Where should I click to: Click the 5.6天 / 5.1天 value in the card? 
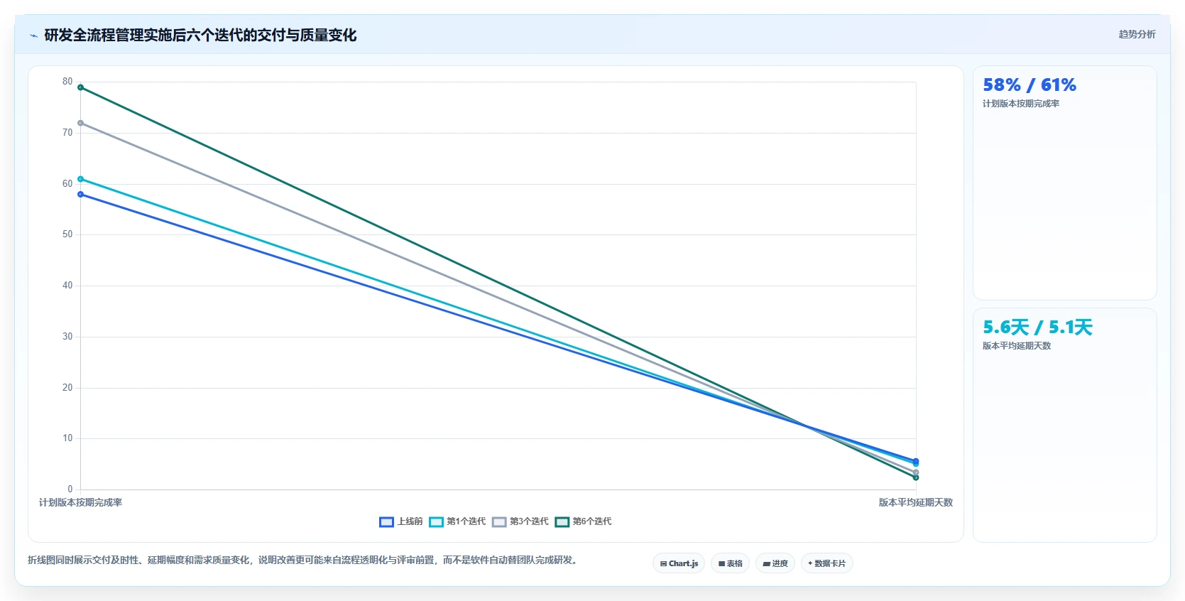coord(1037,327)
